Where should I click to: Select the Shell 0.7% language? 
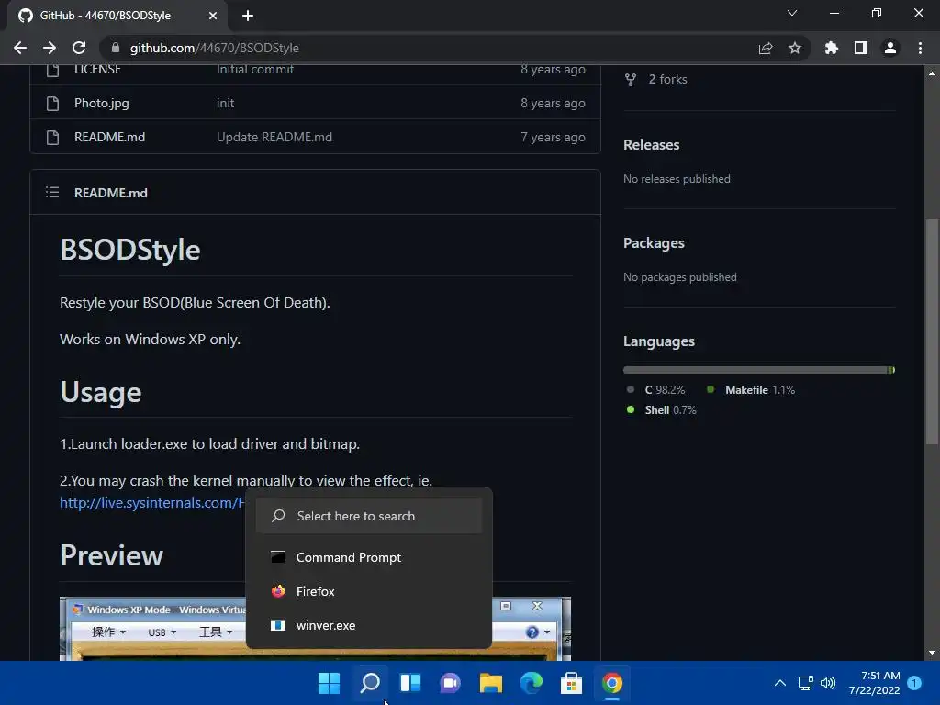pos(670,410)
